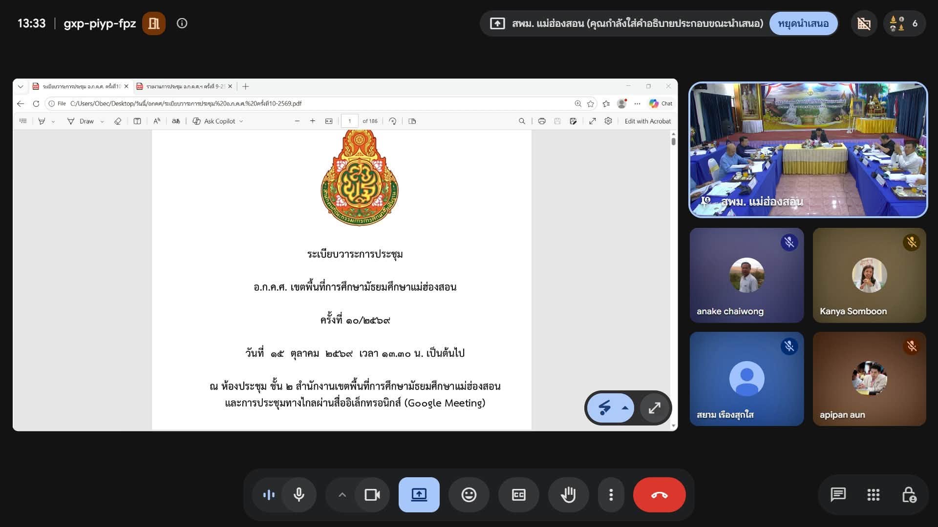Open Copilot Chat button in Edge

661,103
